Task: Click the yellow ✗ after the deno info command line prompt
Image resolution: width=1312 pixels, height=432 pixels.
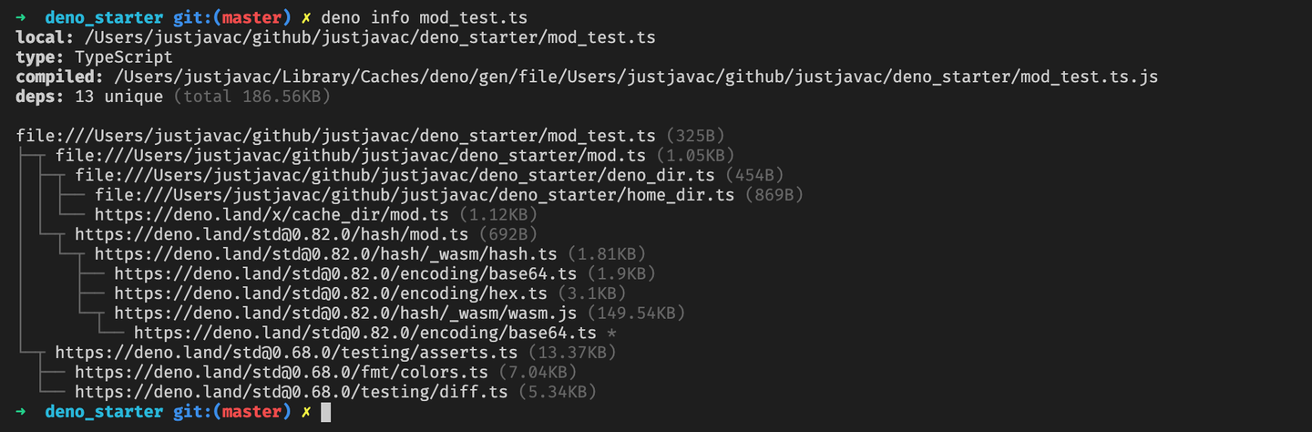Action: pyautogui.click(x=305, y=17)
